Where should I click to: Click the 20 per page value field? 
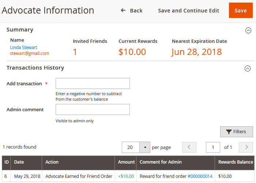tap(131, 147)
